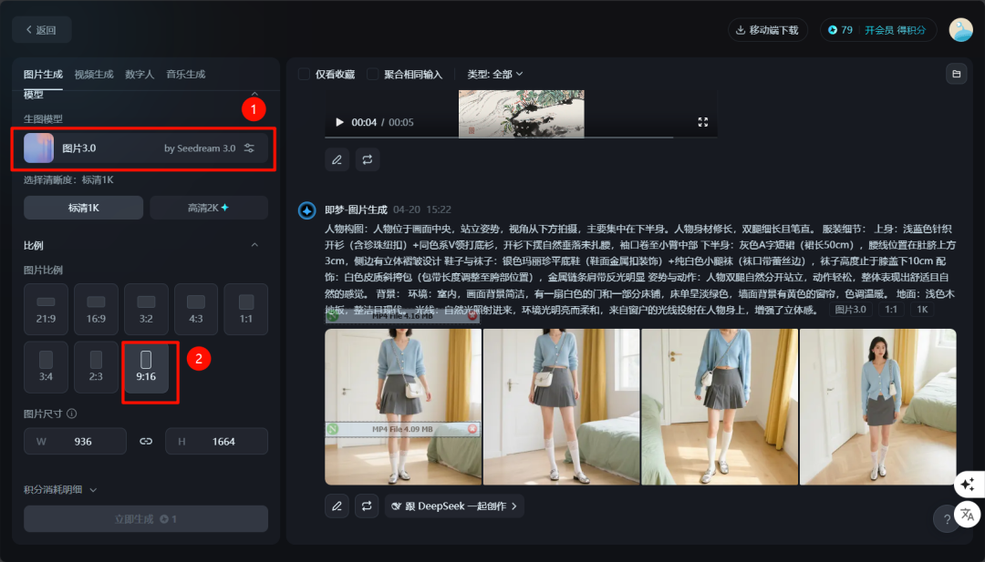Click the 返回 button
This screenshot has height=562, width=985.
(x=41, y=29)
